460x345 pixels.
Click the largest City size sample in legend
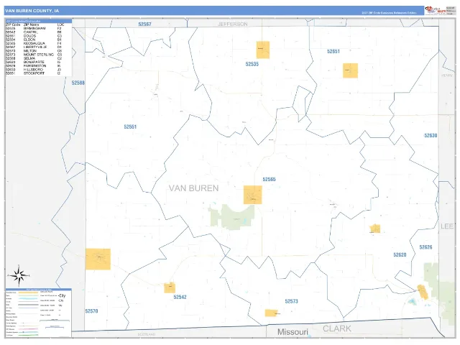tap(63, 295)
